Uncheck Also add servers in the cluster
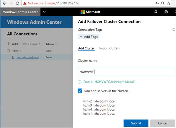Viewport: 176px width, 128px height. click(80, 91)
